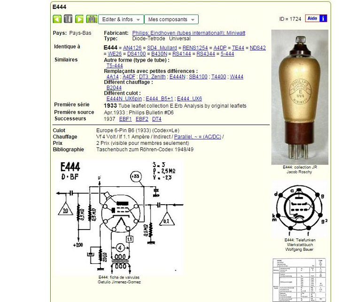
Task: Open the E444N_UX6pin link
Action: 124,99
